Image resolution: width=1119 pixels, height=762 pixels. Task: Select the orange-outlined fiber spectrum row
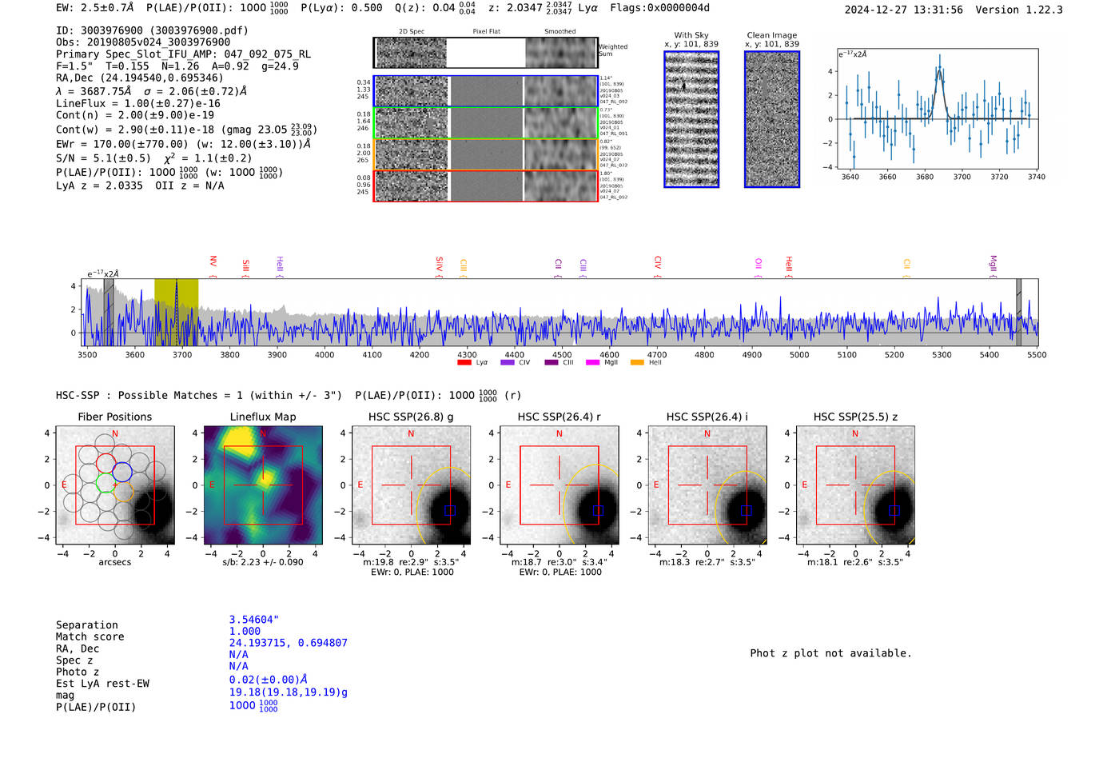point(485,154)
